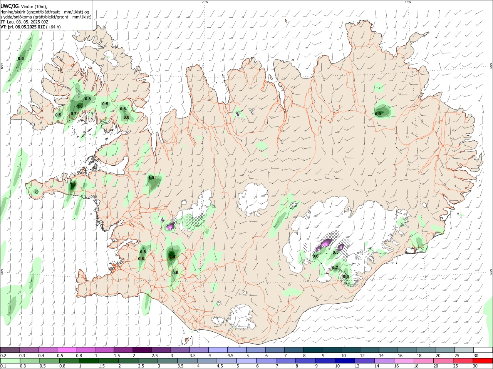Click the grey-purple 0.2 snow scale swatch
This screenshot has width=493, height=369.
10,350
